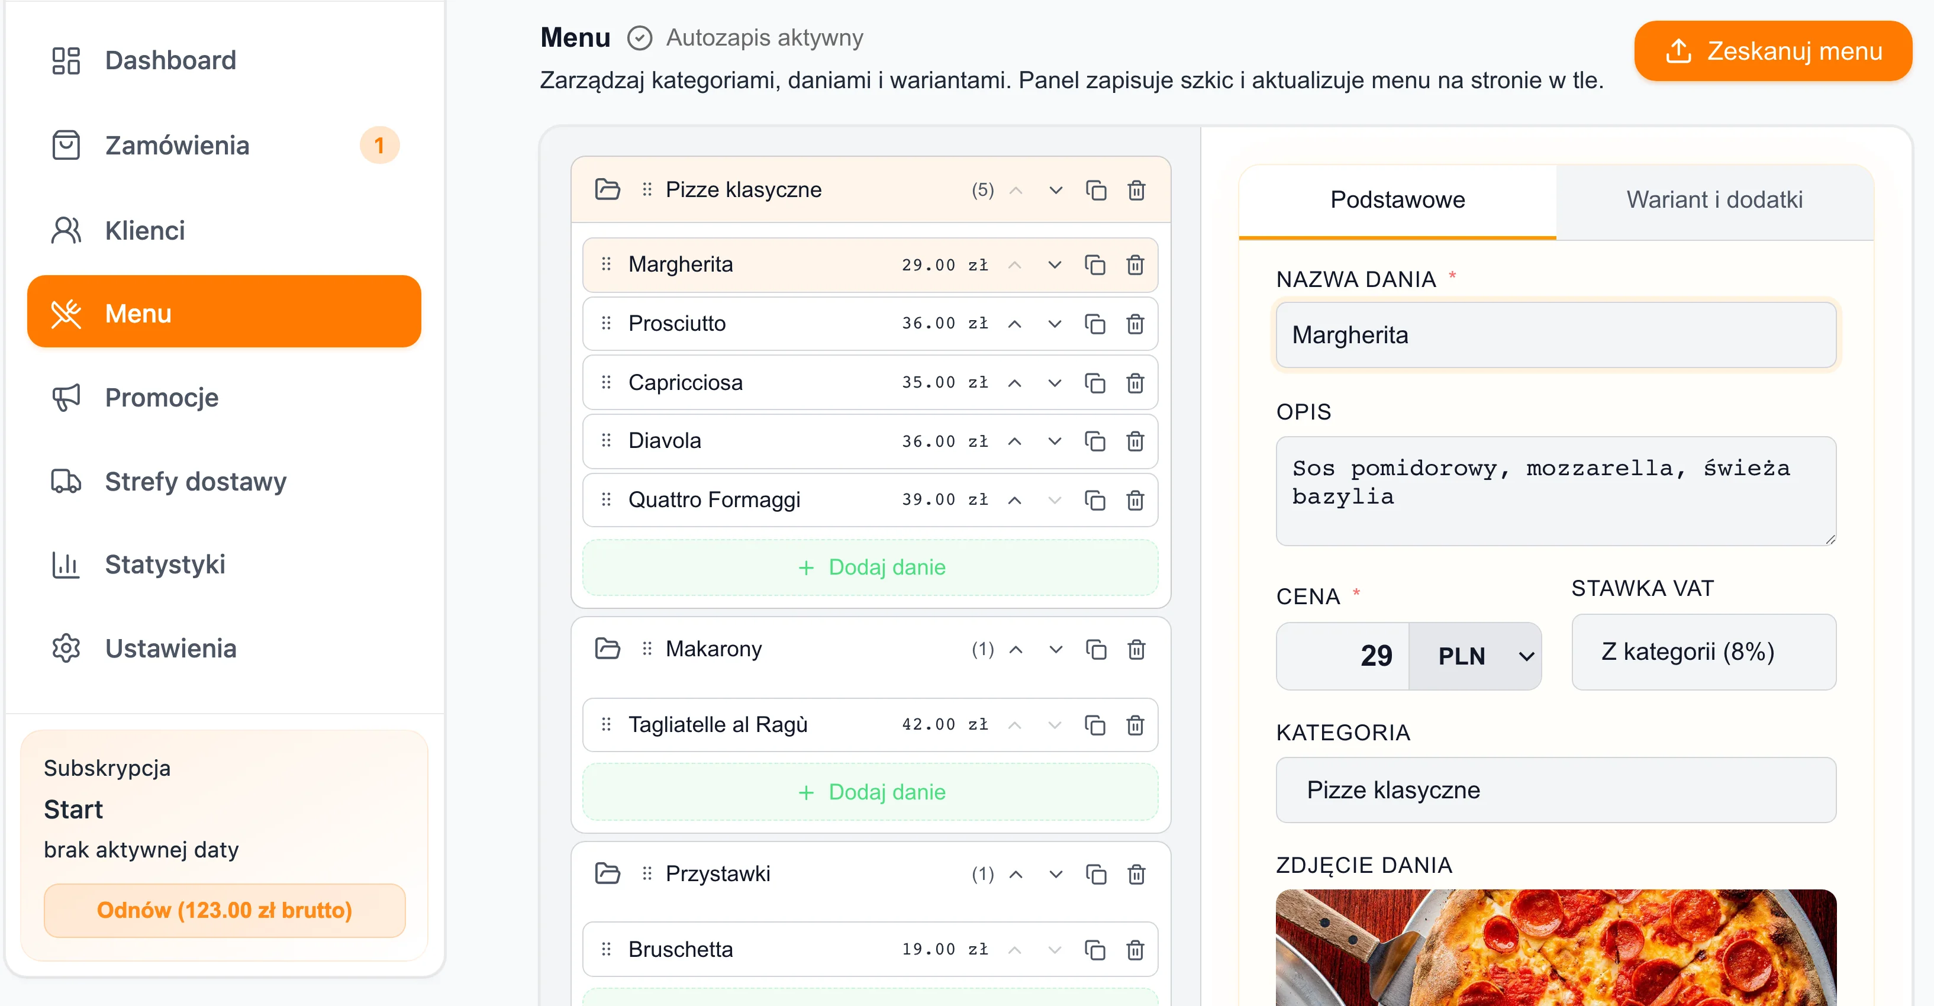Delete the Przystawki category
1934x1006 pixels.
[x=1137, y=875]
